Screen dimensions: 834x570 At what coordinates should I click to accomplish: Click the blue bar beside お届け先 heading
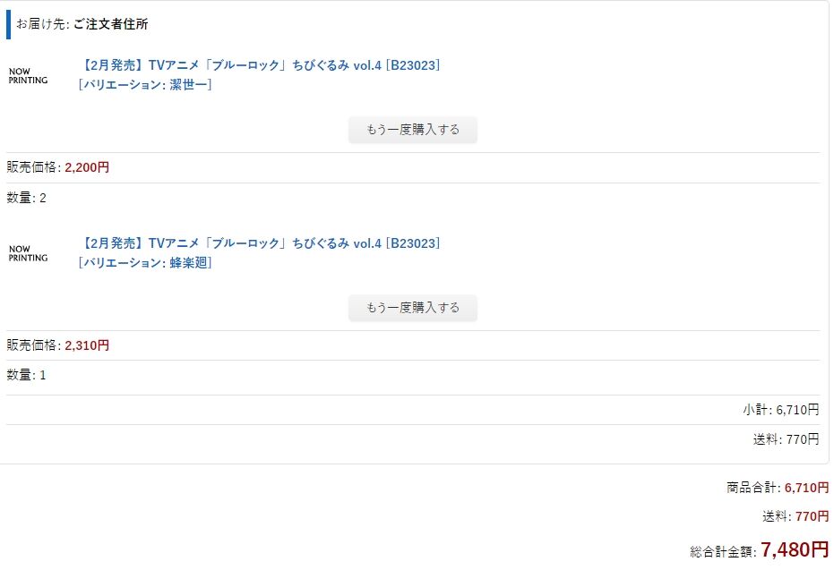click(x=9, y=24)
